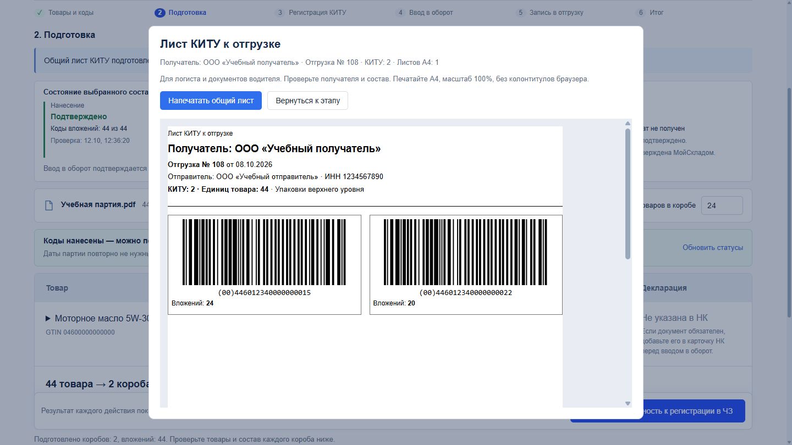Image resolution: width=792 pixels, height=445 pixels.
Task: Click the Отгрузка № 108 от 08.10.2026 line
Action: [x=220, y=164]
